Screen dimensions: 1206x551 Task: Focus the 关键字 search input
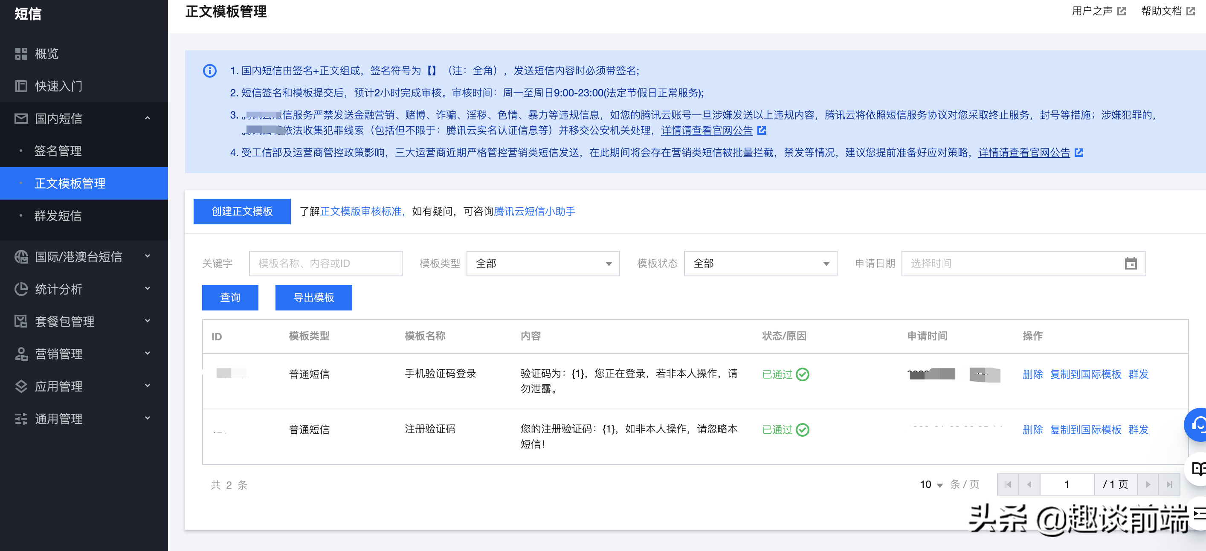326,264
